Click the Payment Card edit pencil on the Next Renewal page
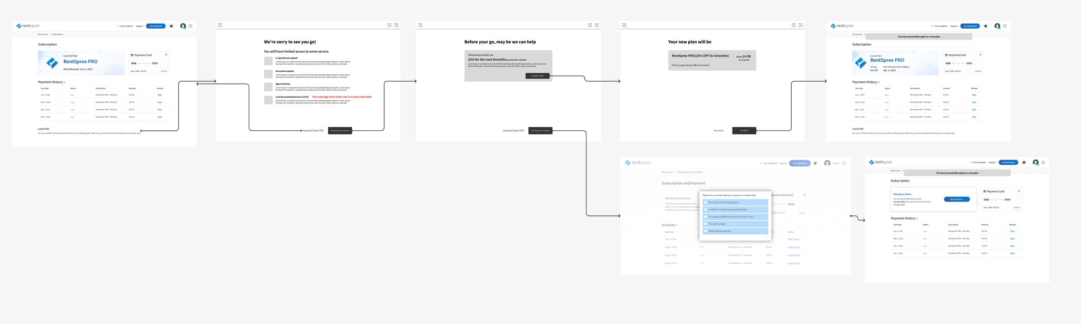The width and height of the screenshot is (1081, 324). click(x=166, y=55)
